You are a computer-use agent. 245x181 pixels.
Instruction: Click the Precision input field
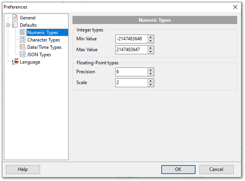[x=131, y=72]
